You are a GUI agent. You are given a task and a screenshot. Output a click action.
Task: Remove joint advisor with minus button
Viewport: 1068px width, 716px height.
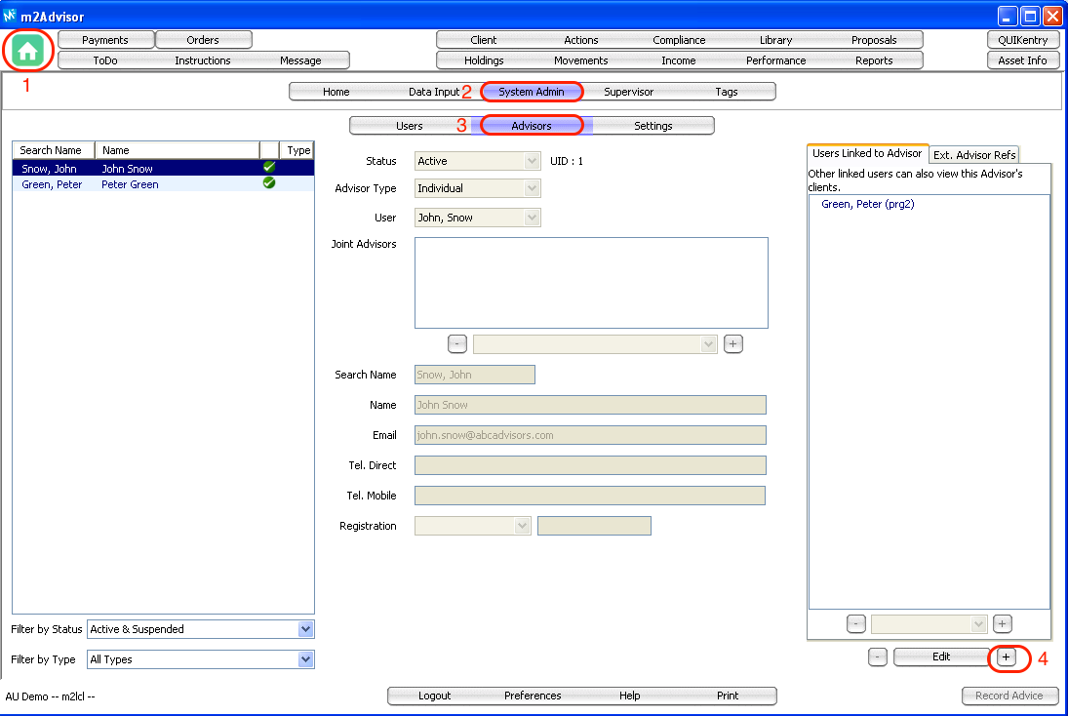(x=457, y=343)
